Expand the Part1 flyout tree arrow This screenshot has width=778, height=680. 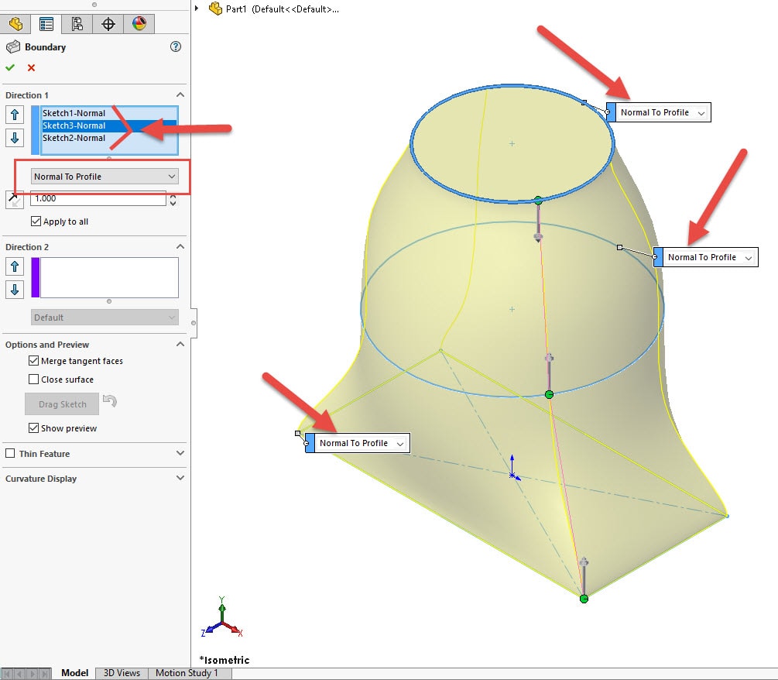tap(197, 9)
